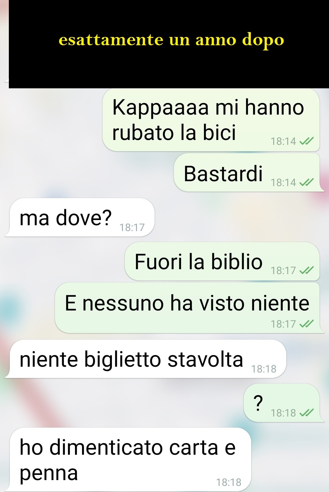The width and height of the screenshot is (329, 492).
Task: Tap the black banner at the top
Action: 169,44
